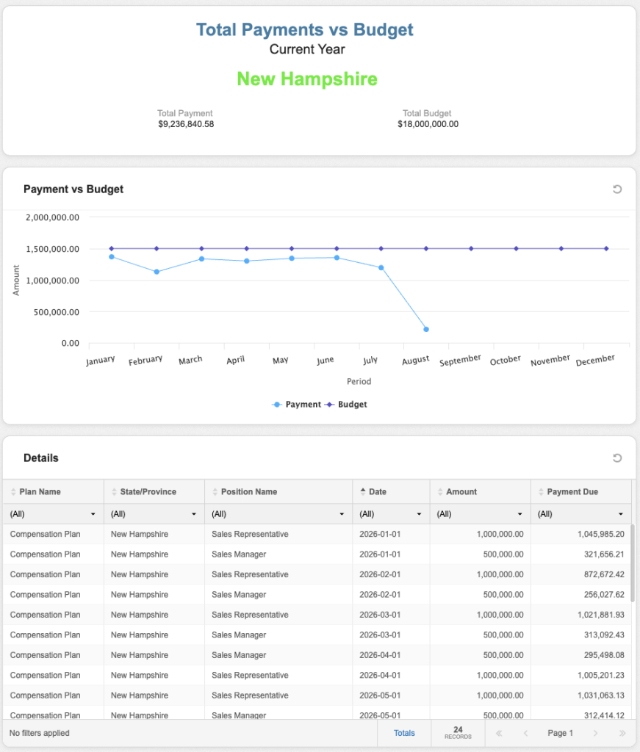Click the Totals link in footer
The image size is (640, 752).
(x=404, y=733)
